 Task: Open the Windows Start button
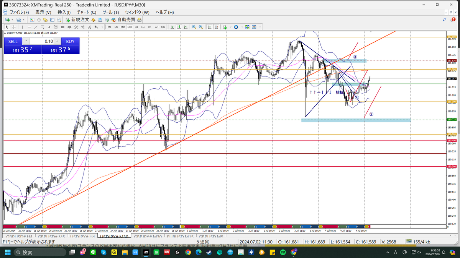click(8, 252)
